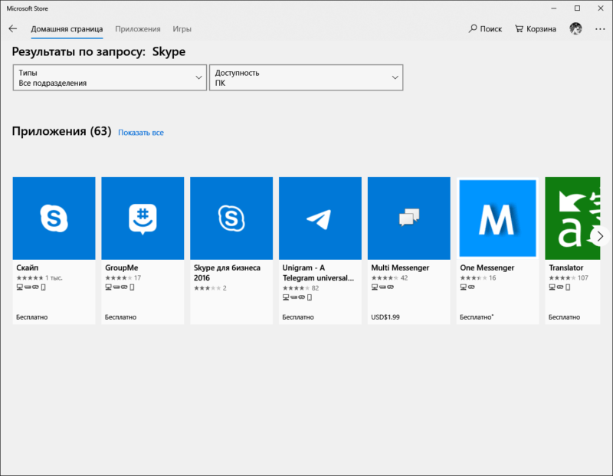Open the Корзина cart
613x476 pixels.
[535, 28]
